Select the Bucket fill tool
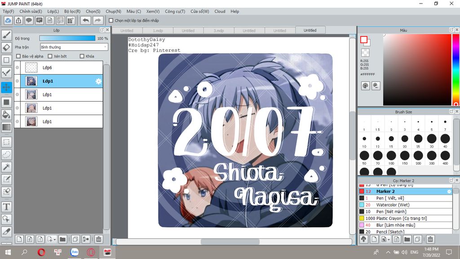460x259 pixels. (x=6, y=115)
